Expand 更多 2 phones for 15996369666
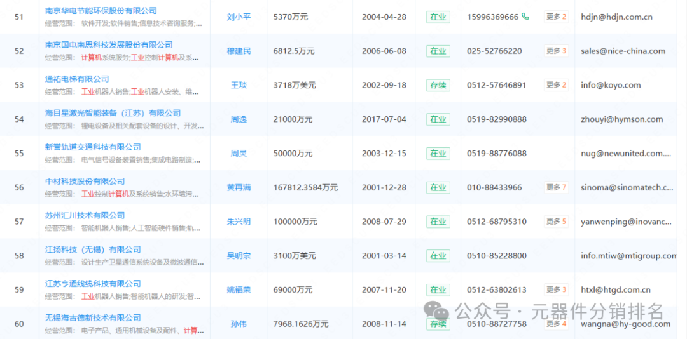Viewport: 687px width, 339px height. click(x=557, y=17)
